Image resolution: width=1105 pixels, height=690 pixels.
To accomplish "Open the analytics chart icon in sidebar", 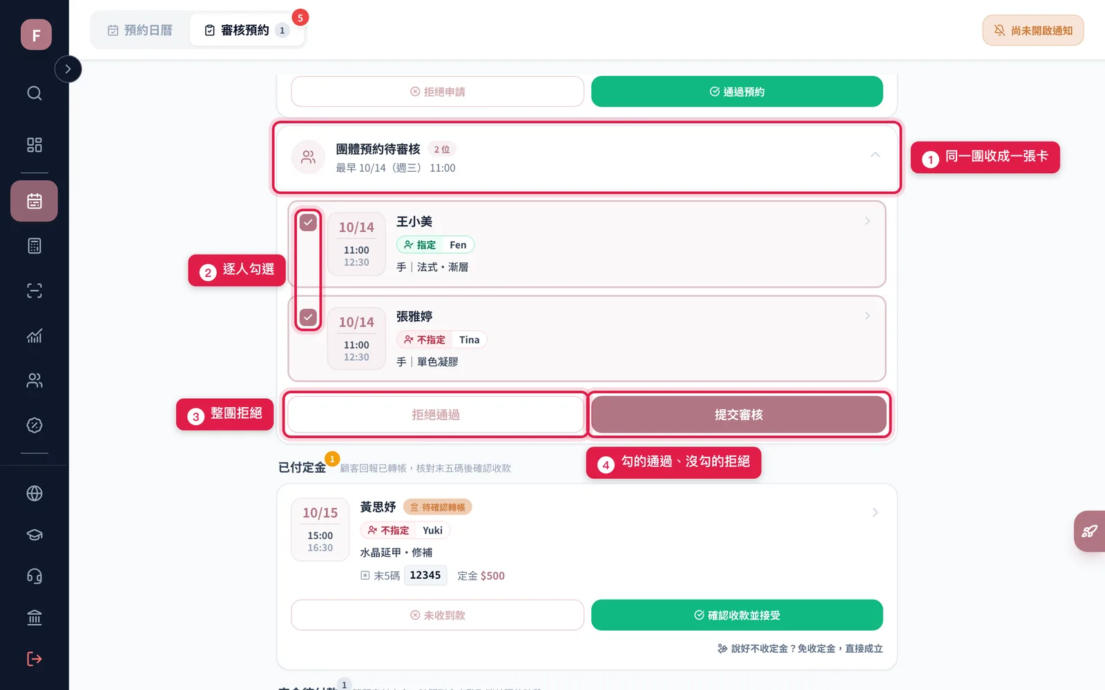I will point(35,335).
